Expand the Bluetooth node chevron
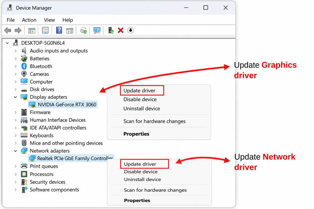Viewport: 314px width, 209px height. (15, 66)
